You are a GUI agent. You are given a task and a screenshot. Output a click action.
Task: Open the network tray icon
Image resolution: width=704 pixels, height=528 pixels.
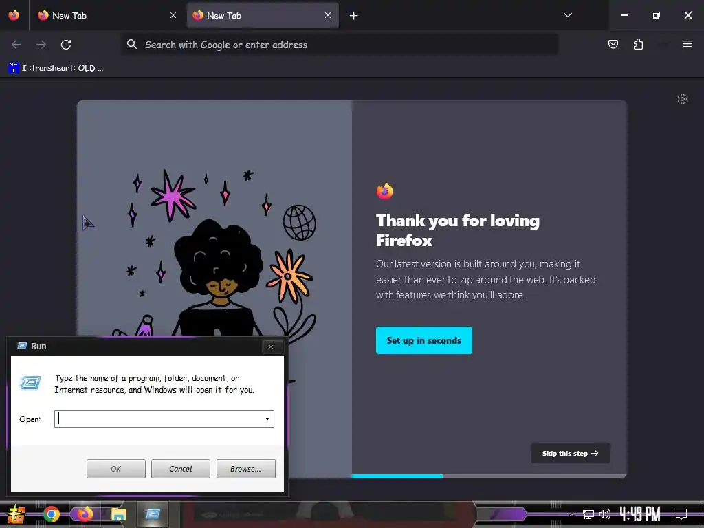(x=588, y=514)
